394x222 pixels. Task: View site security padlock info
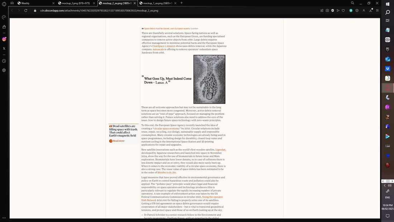(35, 10)
